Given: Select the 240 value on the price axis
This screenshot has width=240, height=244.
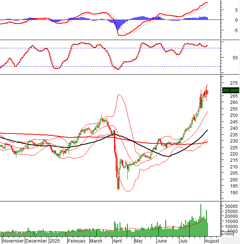Looking at the screenshot, I should [x=234, y=128].
